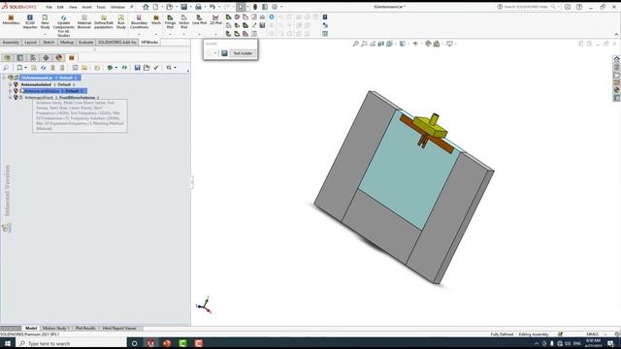The image size is (621, 349).
Task: Collapse the ribbon with the chevron arrow
Action: (x=616, y=35)
